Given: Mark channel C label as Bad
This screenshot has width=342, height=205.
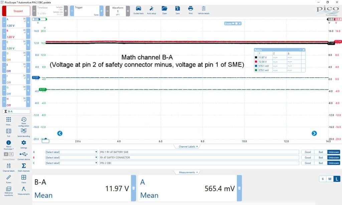Looking at the screenshot, I should (321, 163).
